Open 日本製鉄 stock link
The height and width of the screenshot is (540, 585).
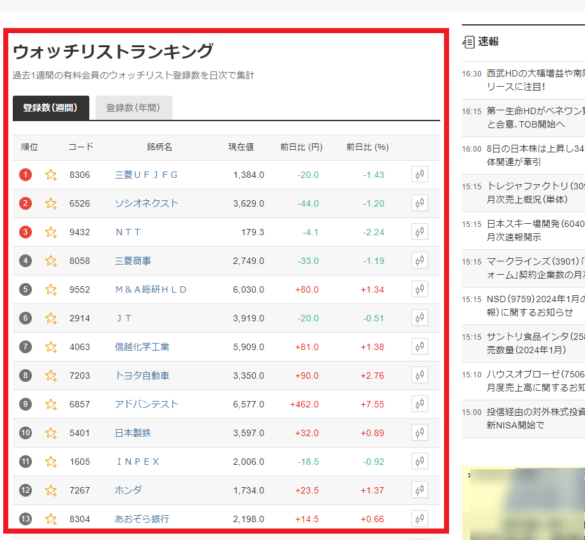click(x=133, y=433)
